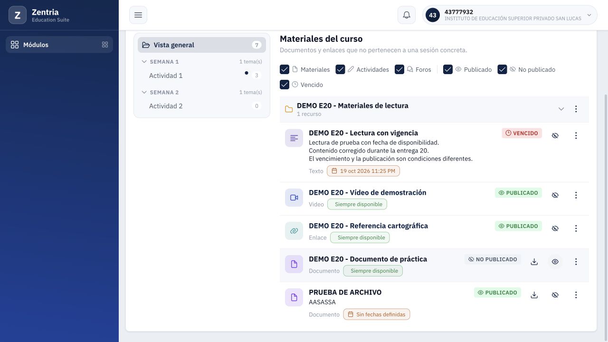Unpublish PRUEBA DE ARCHIVO with eye-slash icon
The height and width of the screenshot is (342, 608).
(x=555, y=295)
